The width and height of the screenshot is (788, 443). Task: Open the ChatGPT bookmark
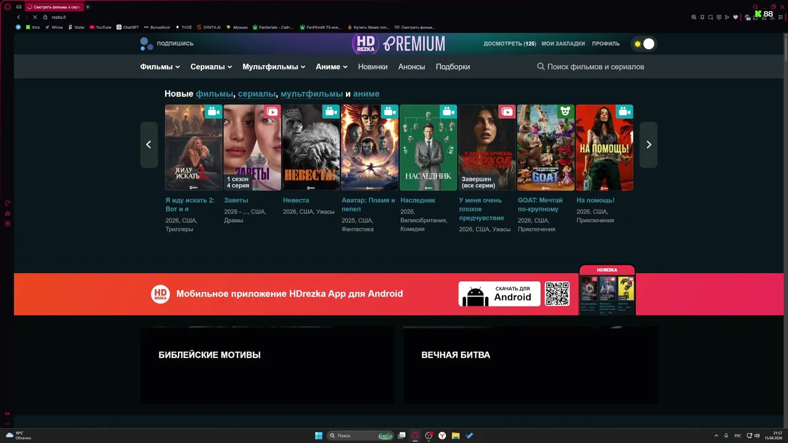point(127,27)
